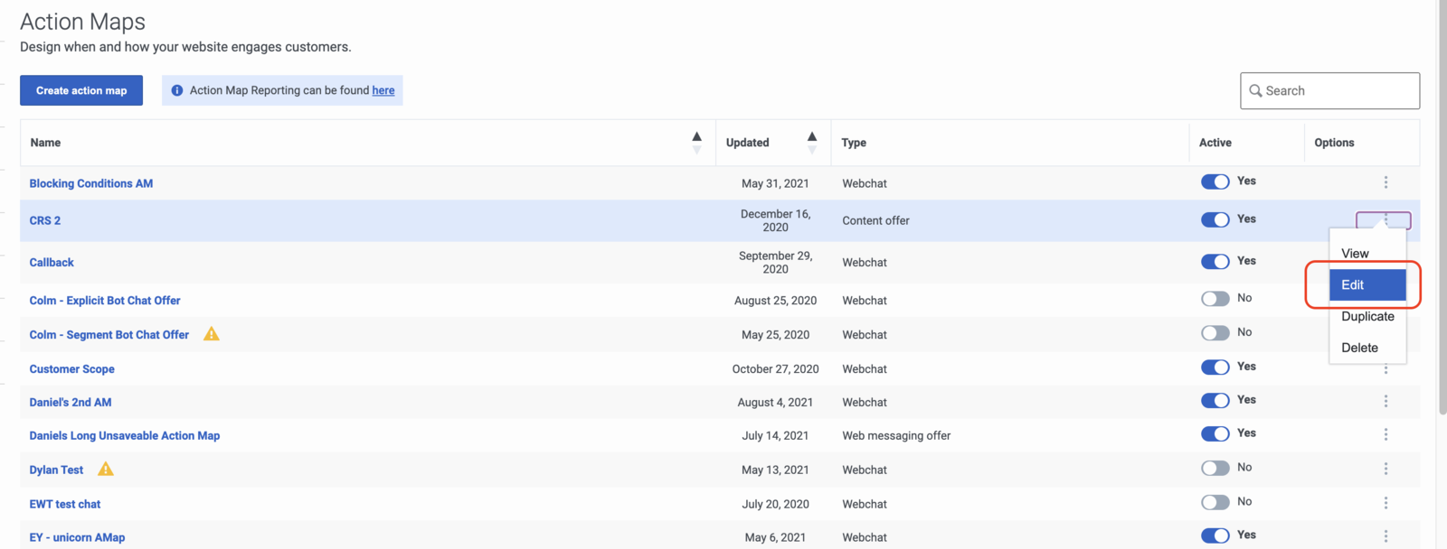
Task: Toggle Customer Scope active switch
Action: click(x=1215, y=367)
